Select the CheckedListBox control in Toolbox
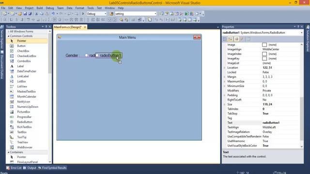 27,56
